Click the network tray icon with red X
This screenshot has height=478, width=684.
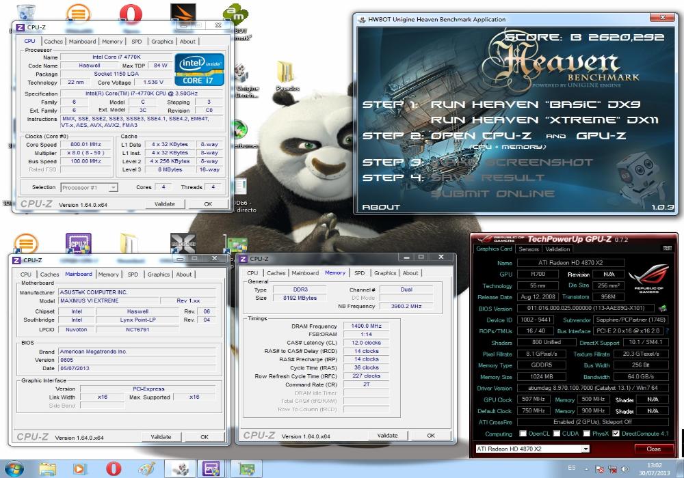coord(612,469)
